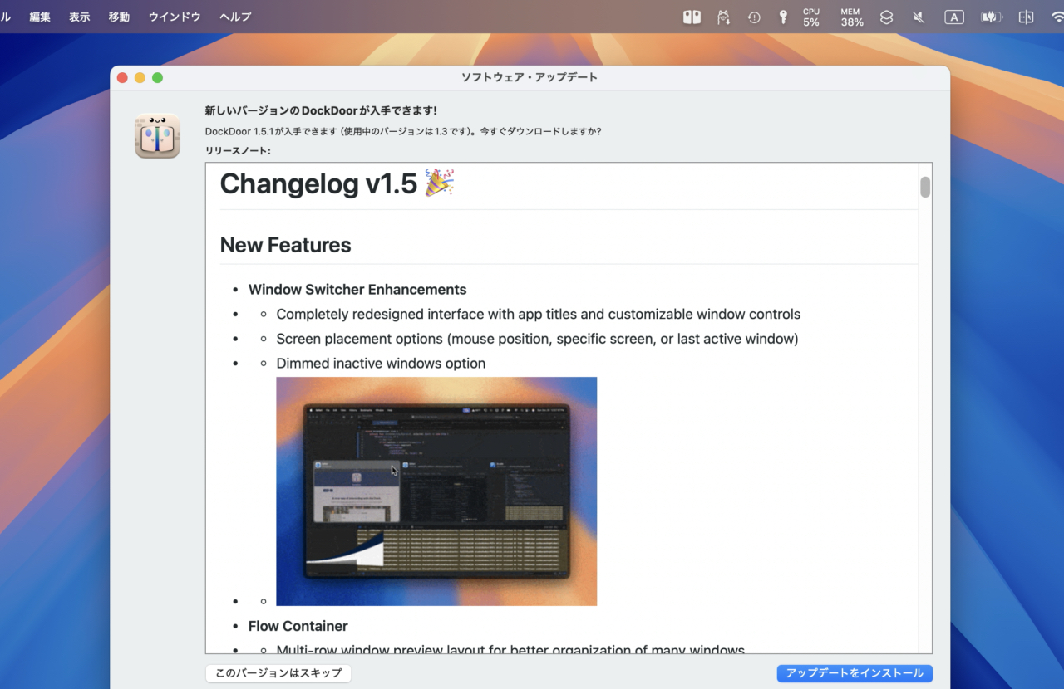The image size is (1064, 689).
Task: Open the 編集 menu
Action: coord(40,17)
